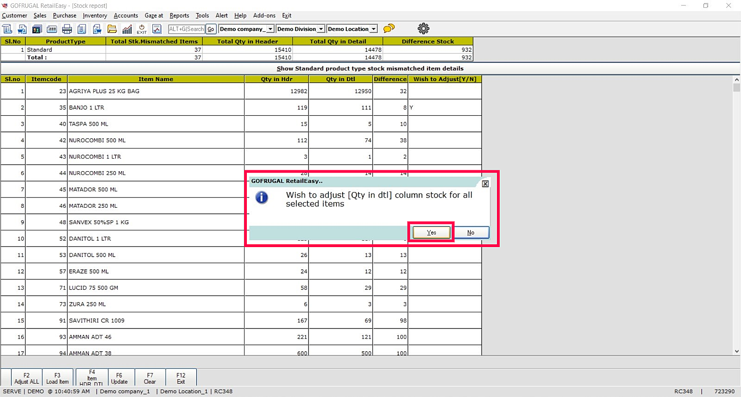Screen dimensions: 741x397
Task: Click the ALT+G search input field
Action: click(x=186, y=29)
